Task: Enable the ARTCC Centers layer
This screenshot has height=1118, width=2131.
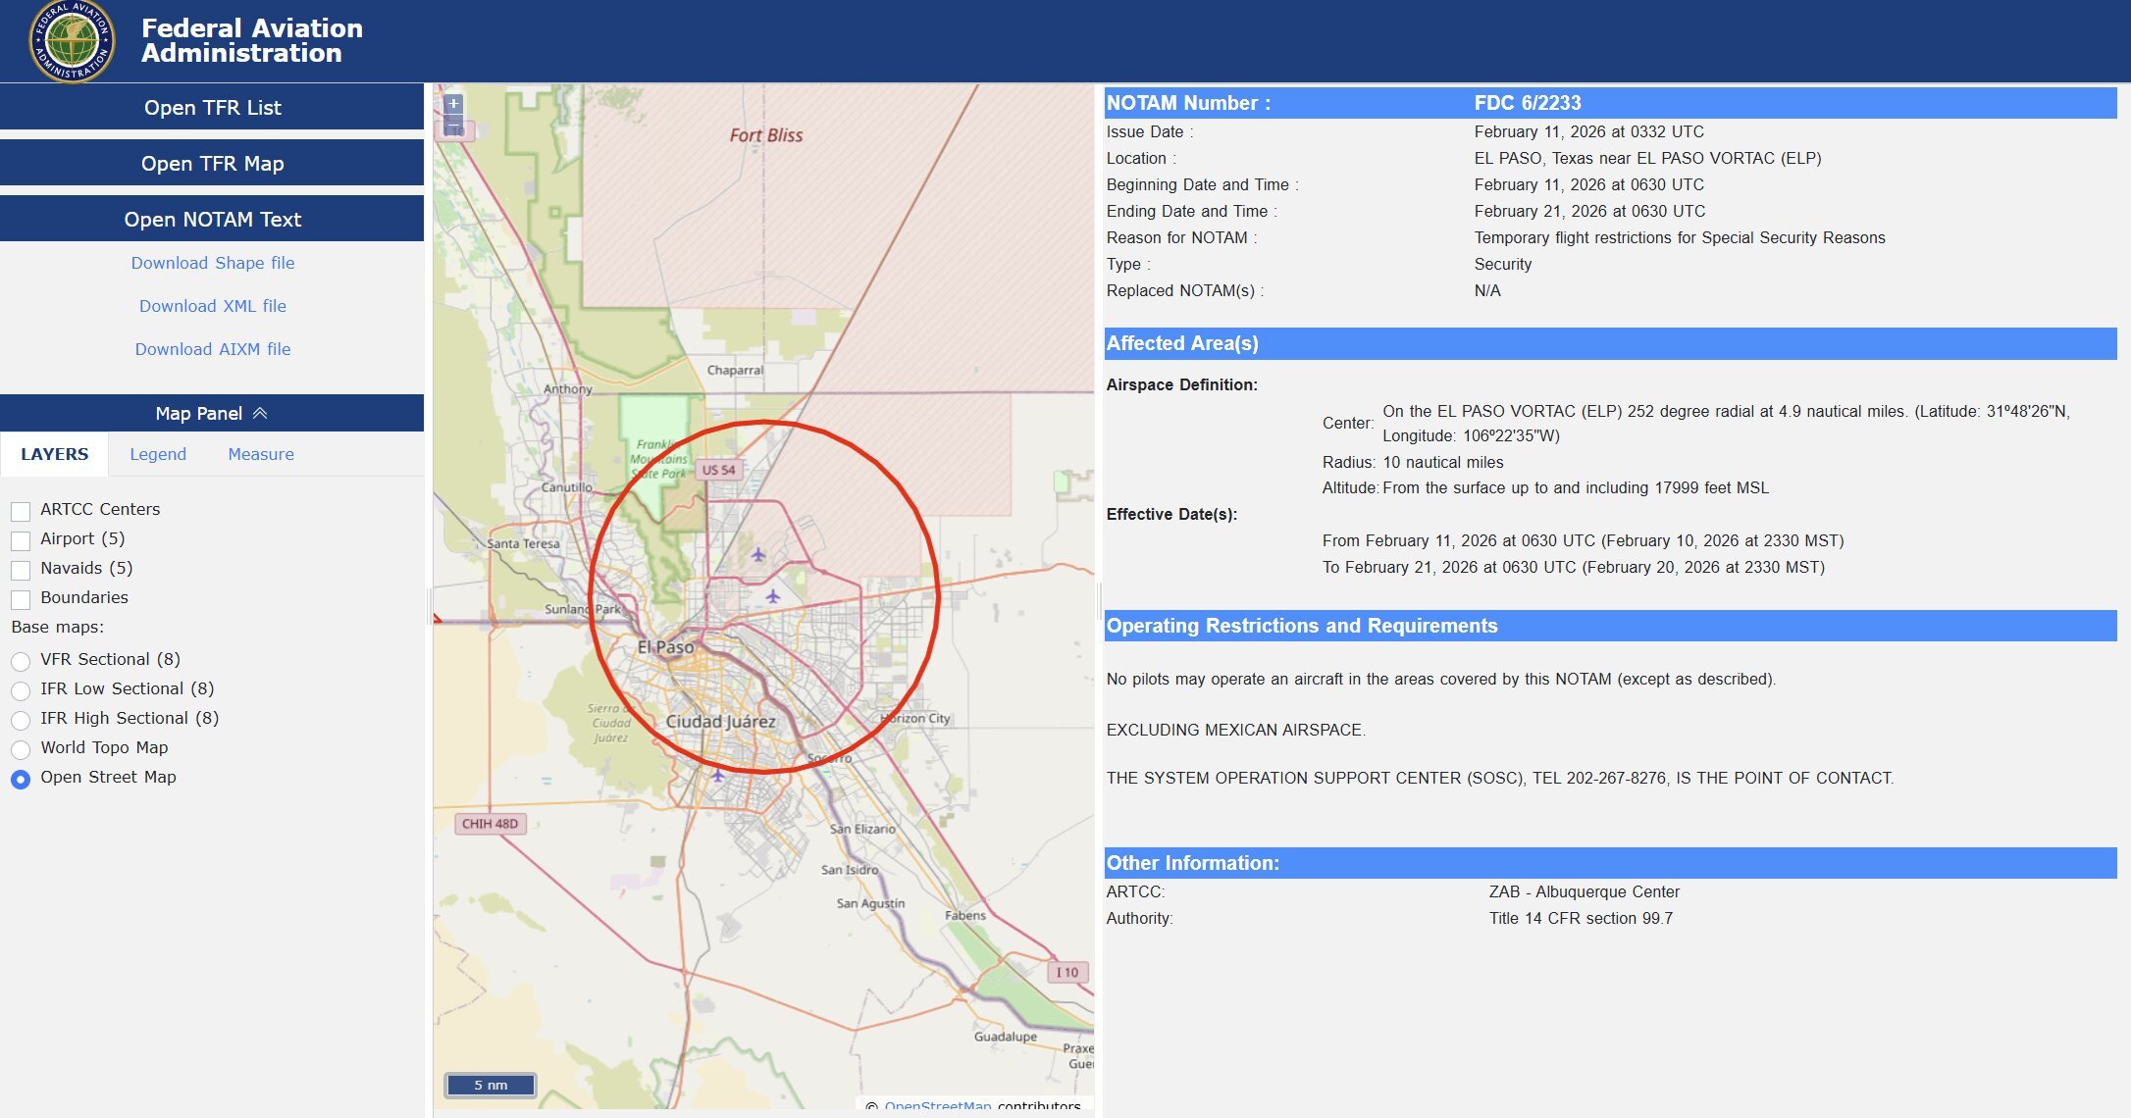Action: (x=21, y=509)
